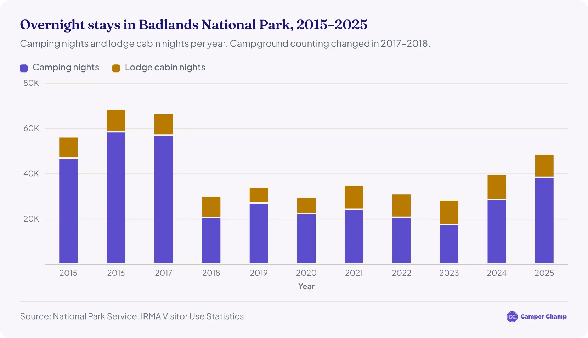
Task: Click the 2024 purple camping bar
Action: [497, 231]
